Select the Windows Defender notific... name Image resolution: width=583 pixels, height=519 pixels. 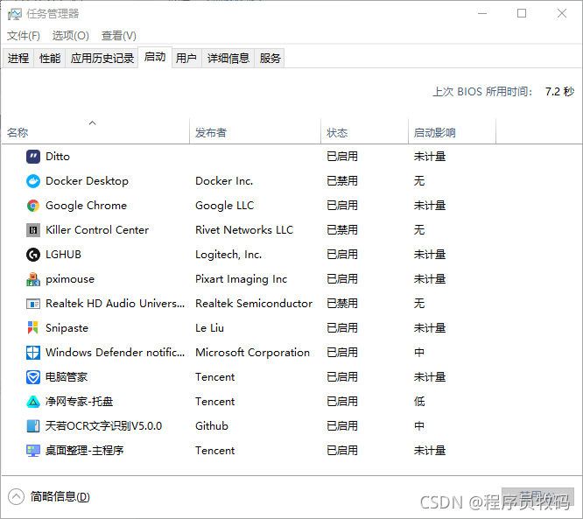115,353
